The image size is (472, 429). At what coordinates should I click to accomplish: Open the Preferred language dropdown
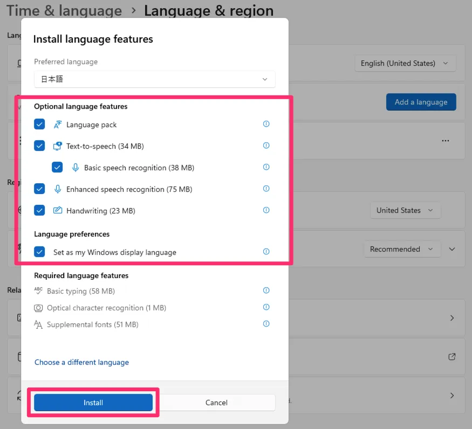(154, 79)
